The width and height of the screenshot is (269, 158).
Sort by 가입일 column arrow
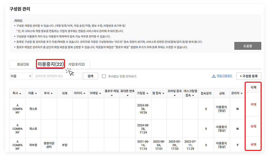coord(147,93)
